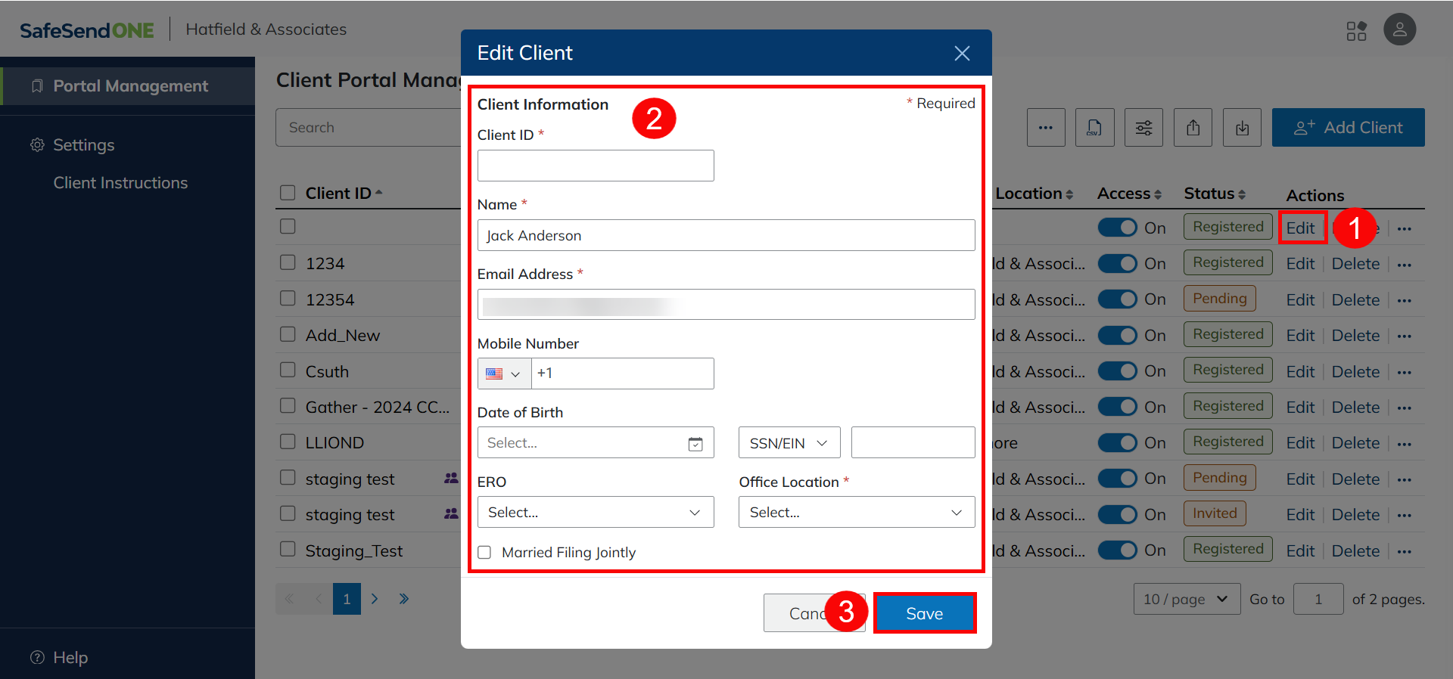Open the filter settings sliders icon
This screenshot has width=1453, height=679.
1143,128
